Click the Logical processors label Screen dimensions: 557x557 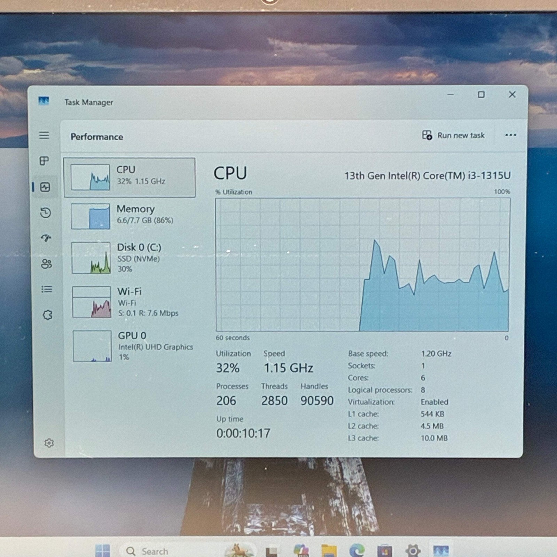click(x=380, y=390)
